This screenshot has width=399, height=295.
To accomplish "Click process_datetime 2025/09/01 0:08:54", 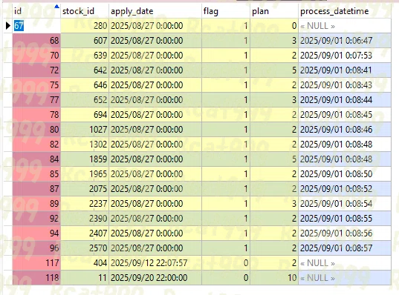I will click(345, 203).
